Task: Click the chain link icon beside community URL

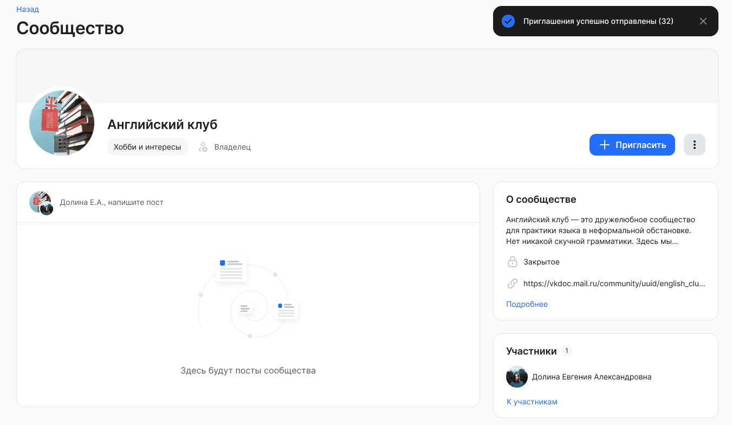Action: tap(512, 284)
